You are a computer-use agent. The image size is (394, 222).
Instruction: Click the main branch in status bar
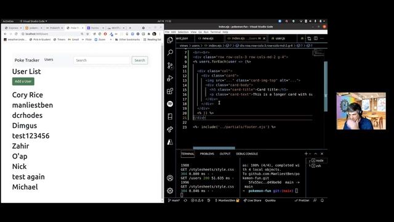point(174,200)
